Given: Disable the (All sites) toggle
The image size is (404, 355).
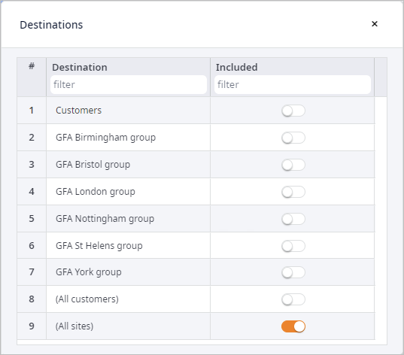Looking at the screenshot, I should coord(293,326).
